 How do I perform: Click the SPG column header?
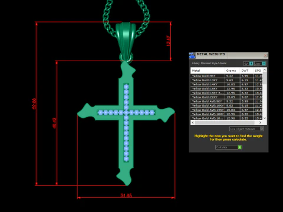tap(258, 71)
